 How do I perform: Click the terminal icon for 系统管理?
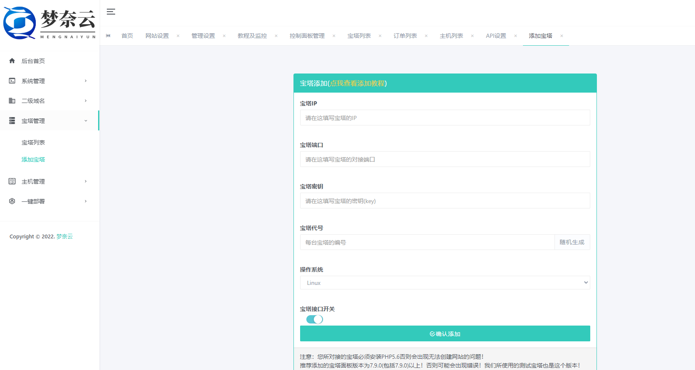point(12,81)
